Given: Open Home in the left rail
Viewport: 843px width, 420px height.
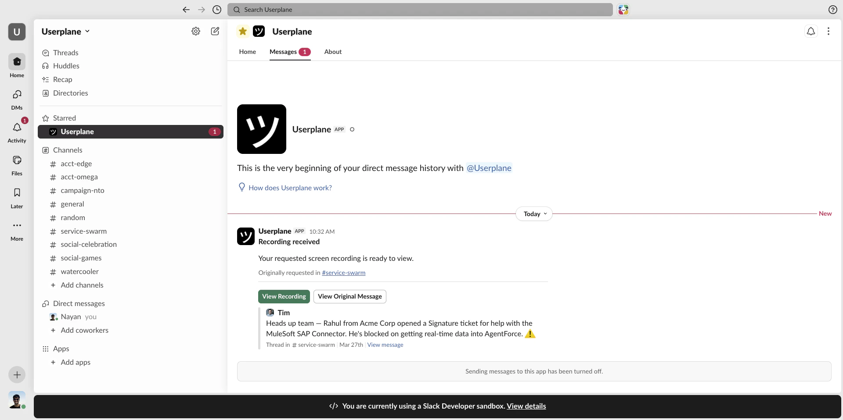Looking at the screenshot, I should pyautogui.click(x=17, y=66).
